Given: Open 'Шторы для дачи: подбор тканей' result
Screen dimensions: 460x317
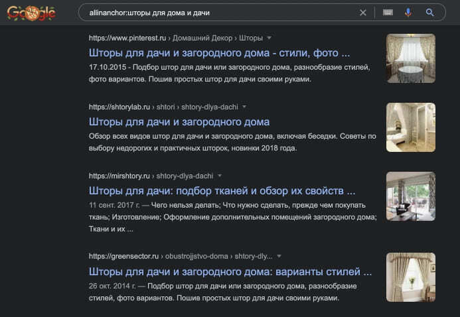Looking at the screenshot, I should [222, 191].
